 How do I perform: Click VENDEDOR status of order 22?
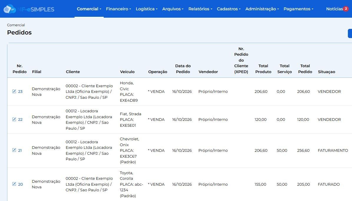point(329,119)
